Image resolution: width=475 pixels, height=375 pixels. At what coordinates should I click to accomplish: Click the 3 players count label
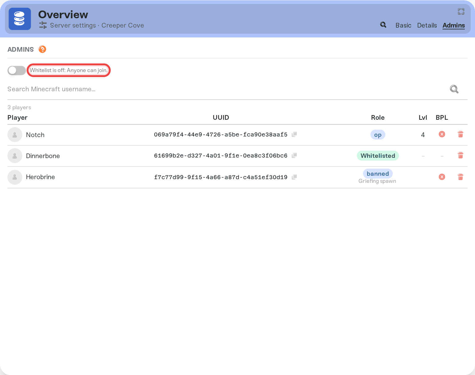(x=19, y=107)
